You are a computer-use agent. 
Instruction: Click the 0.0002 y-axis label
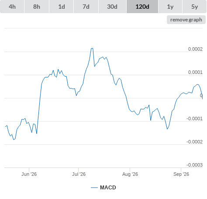195,49
